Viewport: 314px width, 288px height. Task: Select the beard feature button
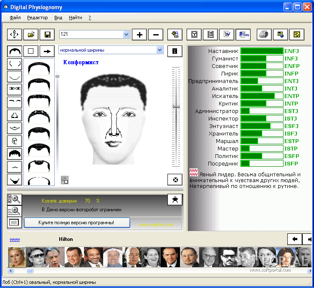point(15,180)
